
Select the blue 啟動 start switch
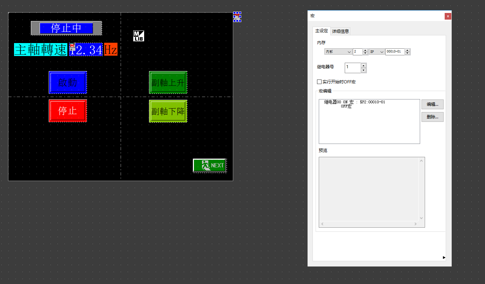point(68,83)
